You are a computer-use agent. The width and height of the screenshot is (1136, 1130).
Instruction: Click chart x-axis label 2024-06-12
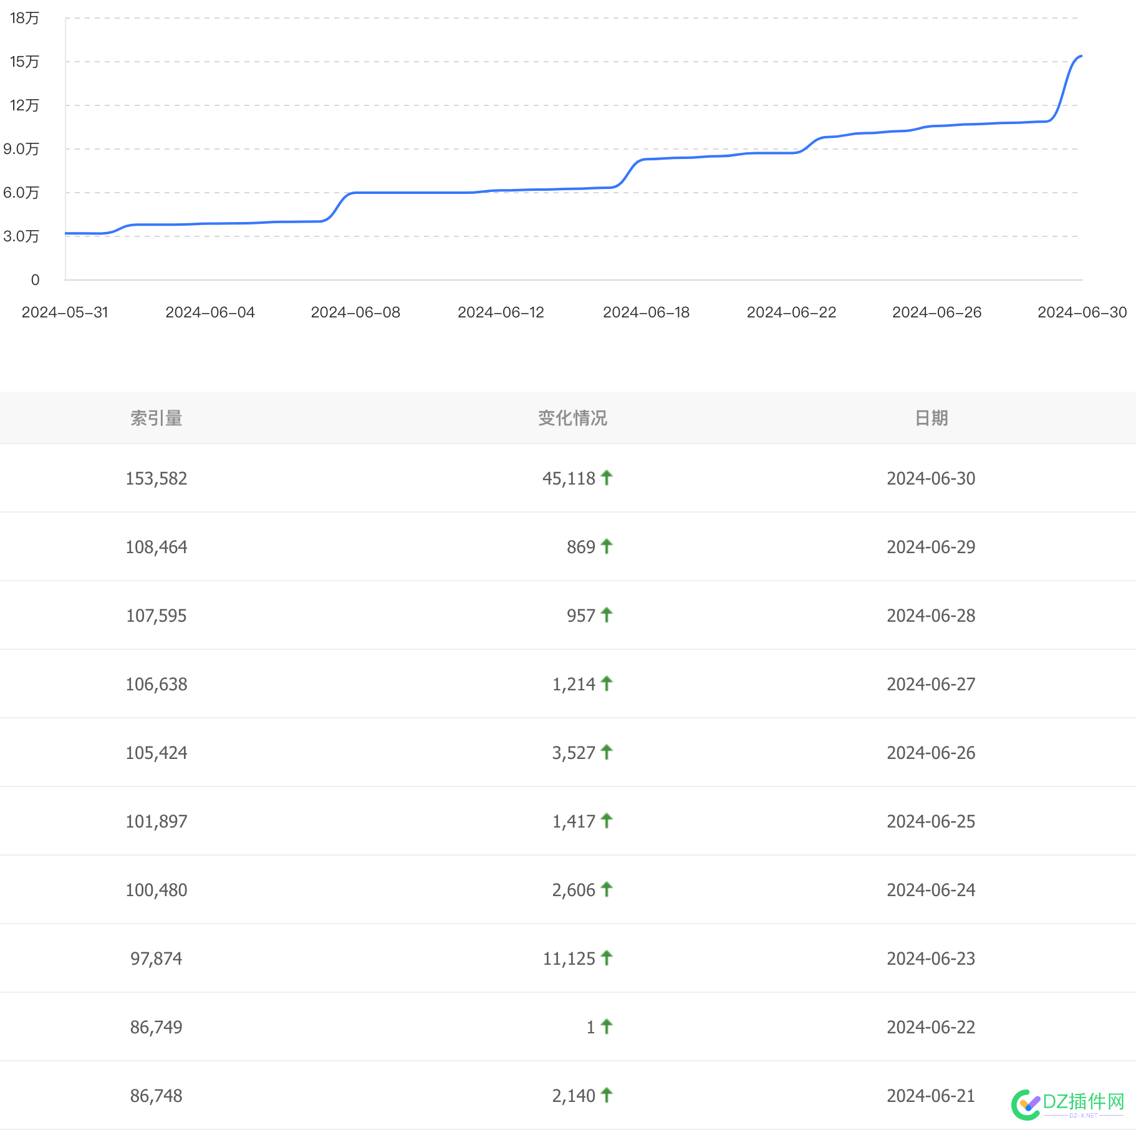coord(501,312)
